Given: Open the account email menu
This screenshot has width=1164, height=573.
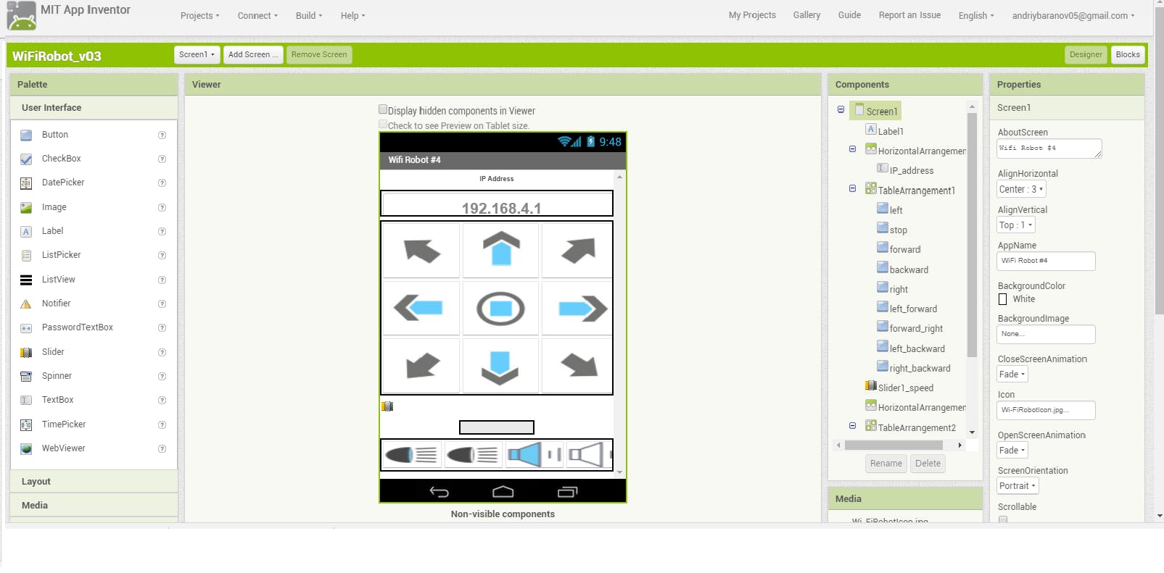Looking at the screenshot, I should point(1073,15).
